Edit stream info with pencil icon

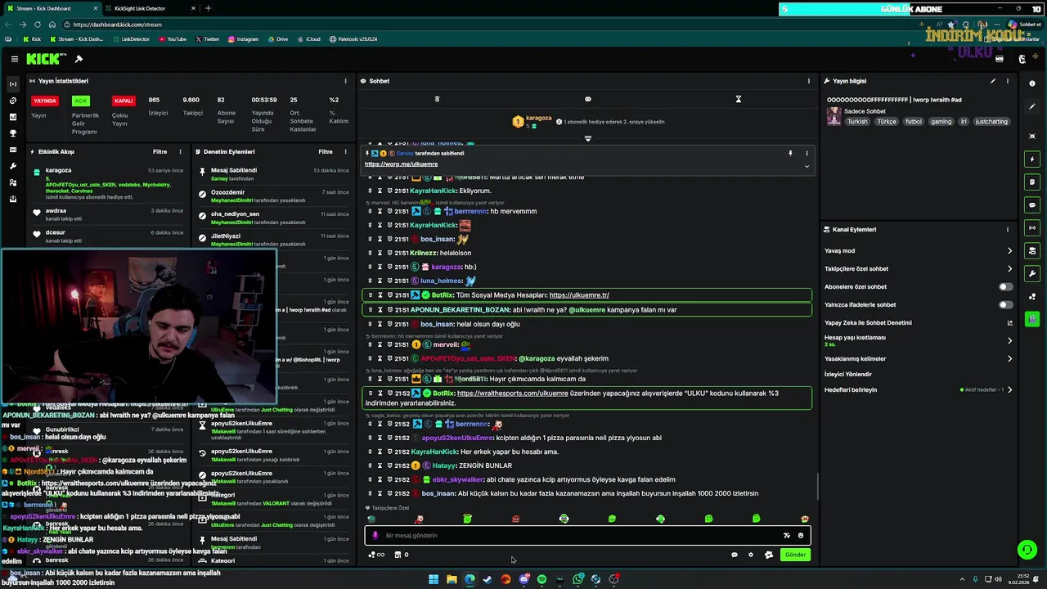[993, 81]
